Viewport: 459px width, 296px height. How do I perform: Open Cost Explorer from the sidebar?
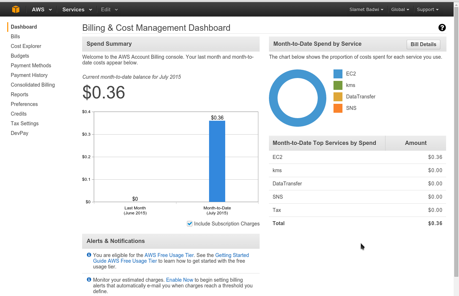click(26, 46)
